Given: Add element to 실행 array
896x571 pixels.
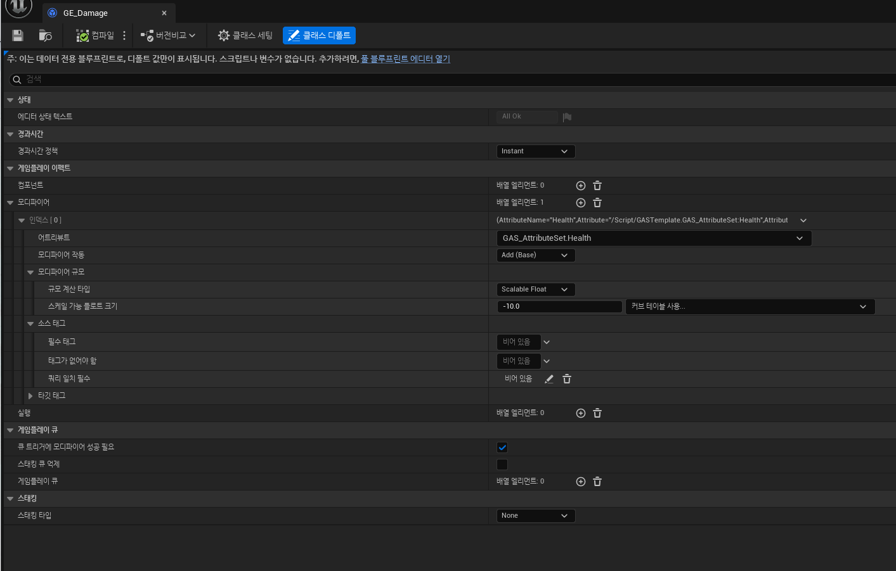Looking at the screenshot, I should (x=580, y=413).
